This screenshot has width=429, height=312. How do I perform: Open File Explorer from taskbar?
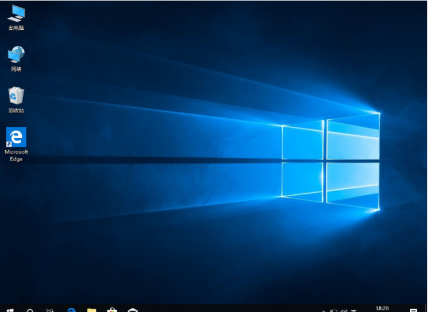tap(92, 310)
